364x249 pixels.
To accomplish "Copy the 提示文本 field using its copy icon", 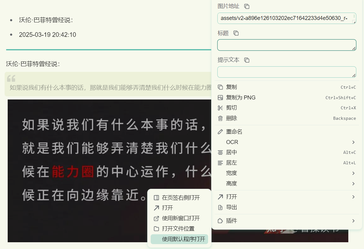I will point(247,60).
